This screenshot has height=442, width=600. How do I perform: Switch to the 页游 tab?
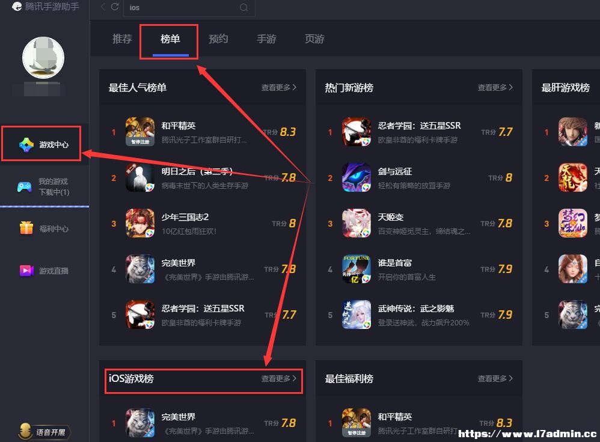coord(314,38)
